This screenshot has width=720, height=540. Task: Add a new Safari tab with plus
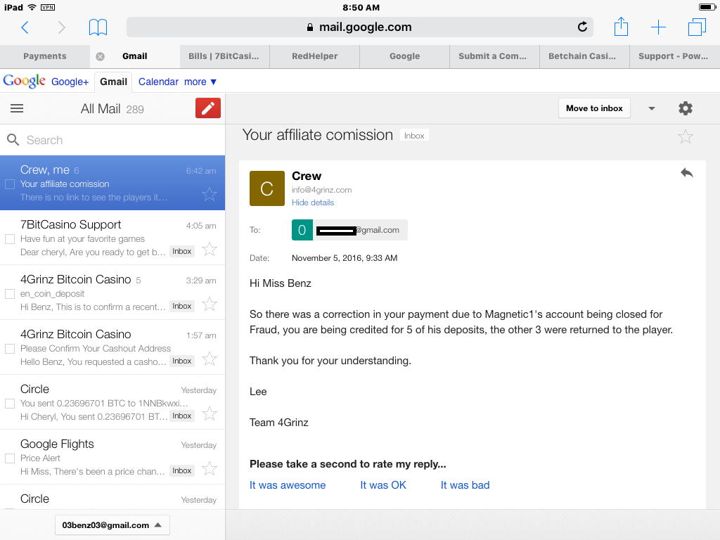(x=658, y=27)
